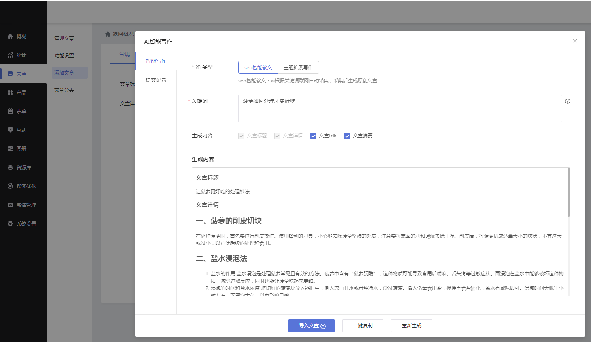591x342 pixels.
Task: Click the help icon beside keyword field
Action: pos(567,101)
